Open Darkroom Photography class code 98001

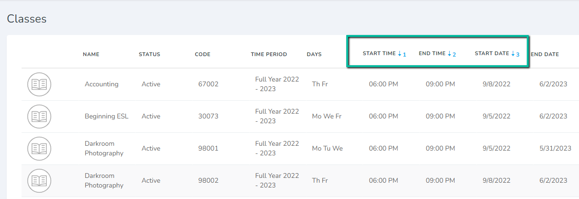(104, 148)
